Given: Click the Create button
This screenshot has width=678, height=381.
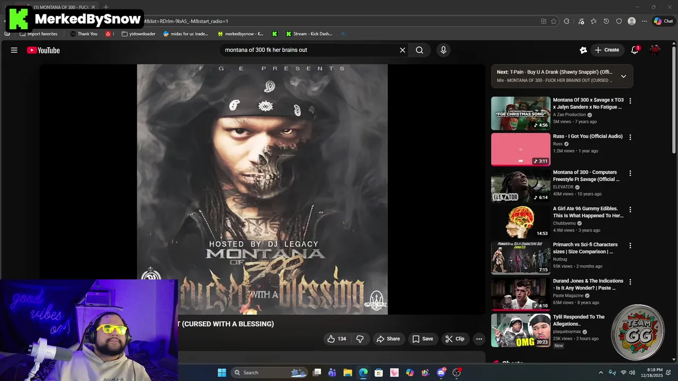Looking at the screenshot, I should (x=606, y=50).
